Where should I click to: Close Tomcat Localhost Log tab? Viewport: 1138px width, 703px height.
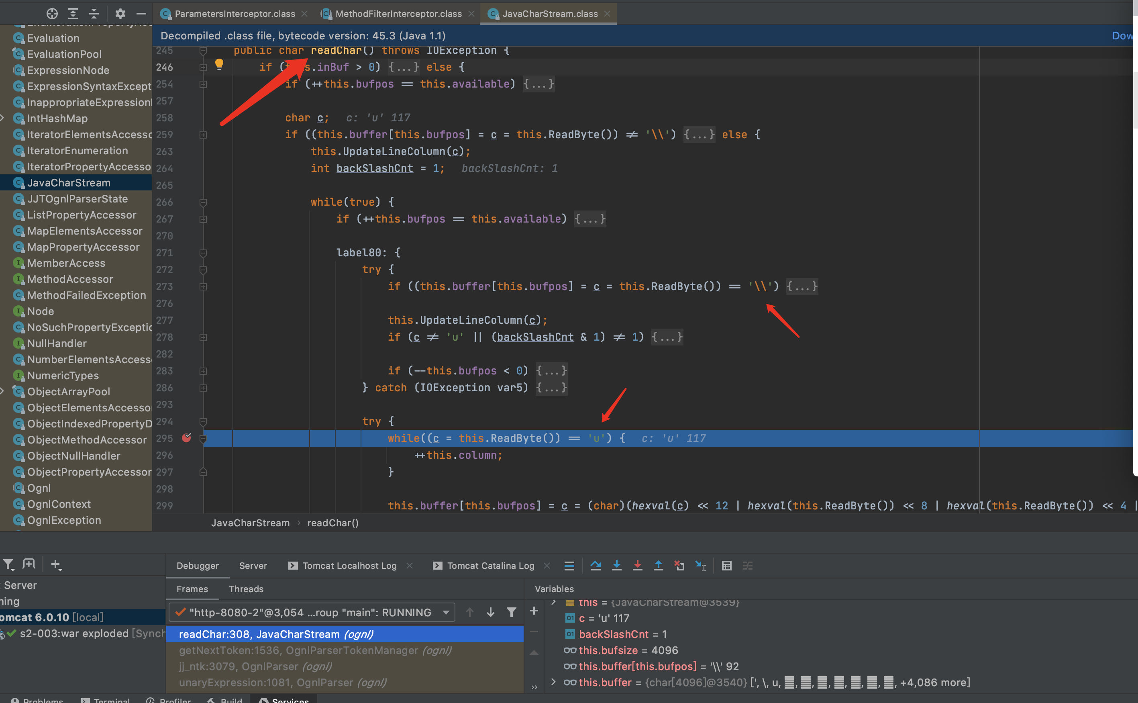[x=409, y=565]
